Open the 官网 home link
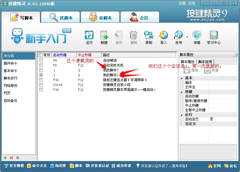This screenshot has width=240, height=172. [215, 166]
